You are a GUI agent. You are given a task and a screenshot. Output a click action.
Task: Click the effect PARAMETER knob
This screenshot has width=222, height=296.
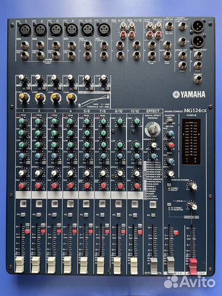pyautogui.click(x=153, y=145)
